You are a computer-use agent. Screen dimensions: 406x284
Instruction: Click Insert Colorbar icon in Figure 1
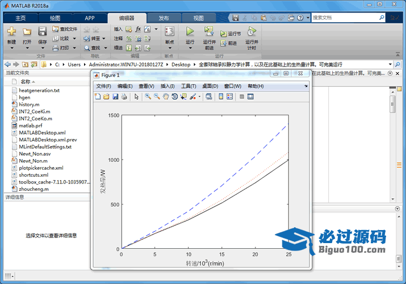coord(221,97)
